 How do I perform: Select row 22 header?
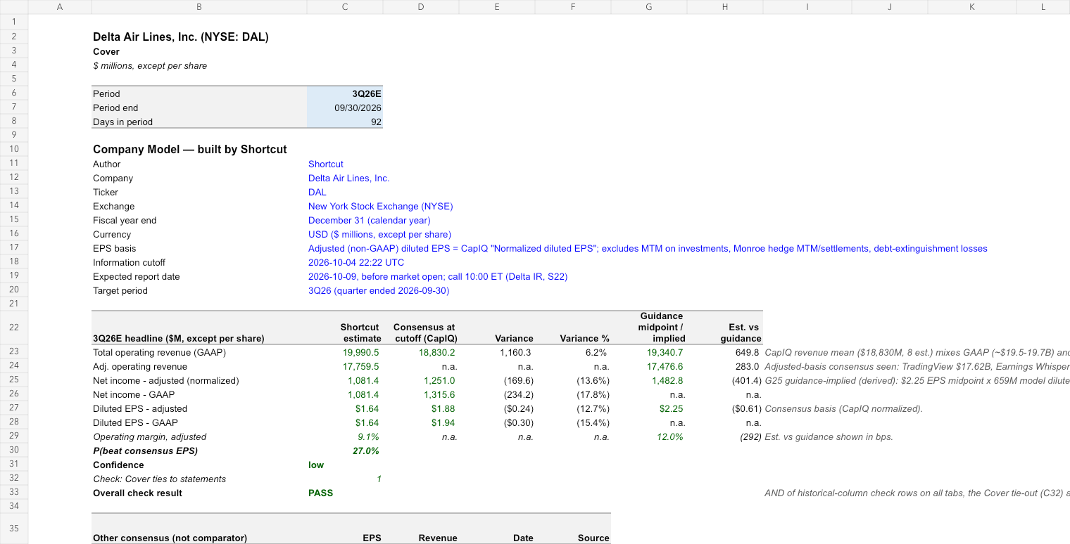point(14,328)
